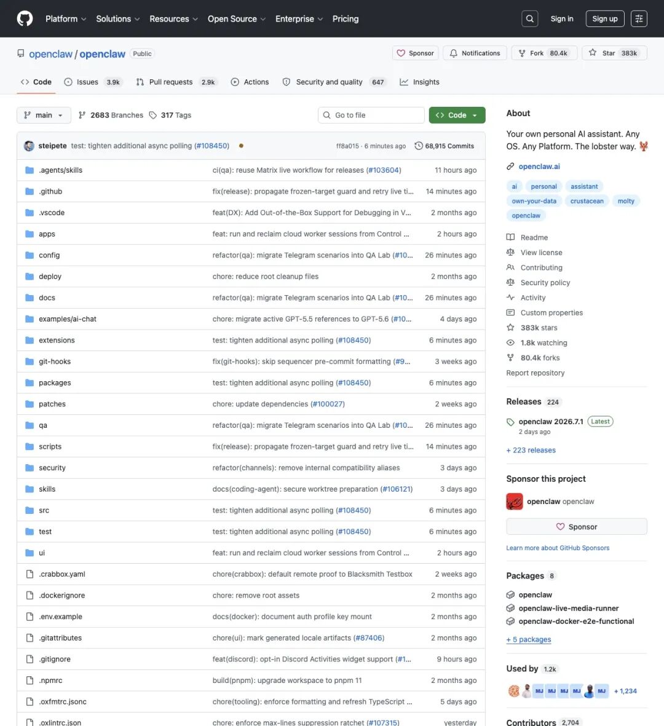Screen dimensions: 664x726
Task: Go to the Pricing page
Action: coord(346,19)
